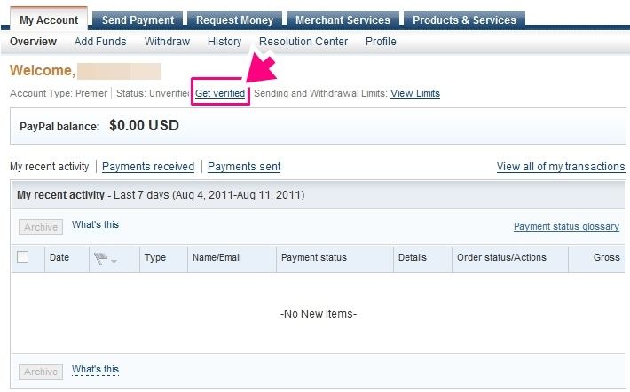This screenshot has height=392, width=630.
Task: Click the Order status/Actions column header
Action: coord(501,257)
